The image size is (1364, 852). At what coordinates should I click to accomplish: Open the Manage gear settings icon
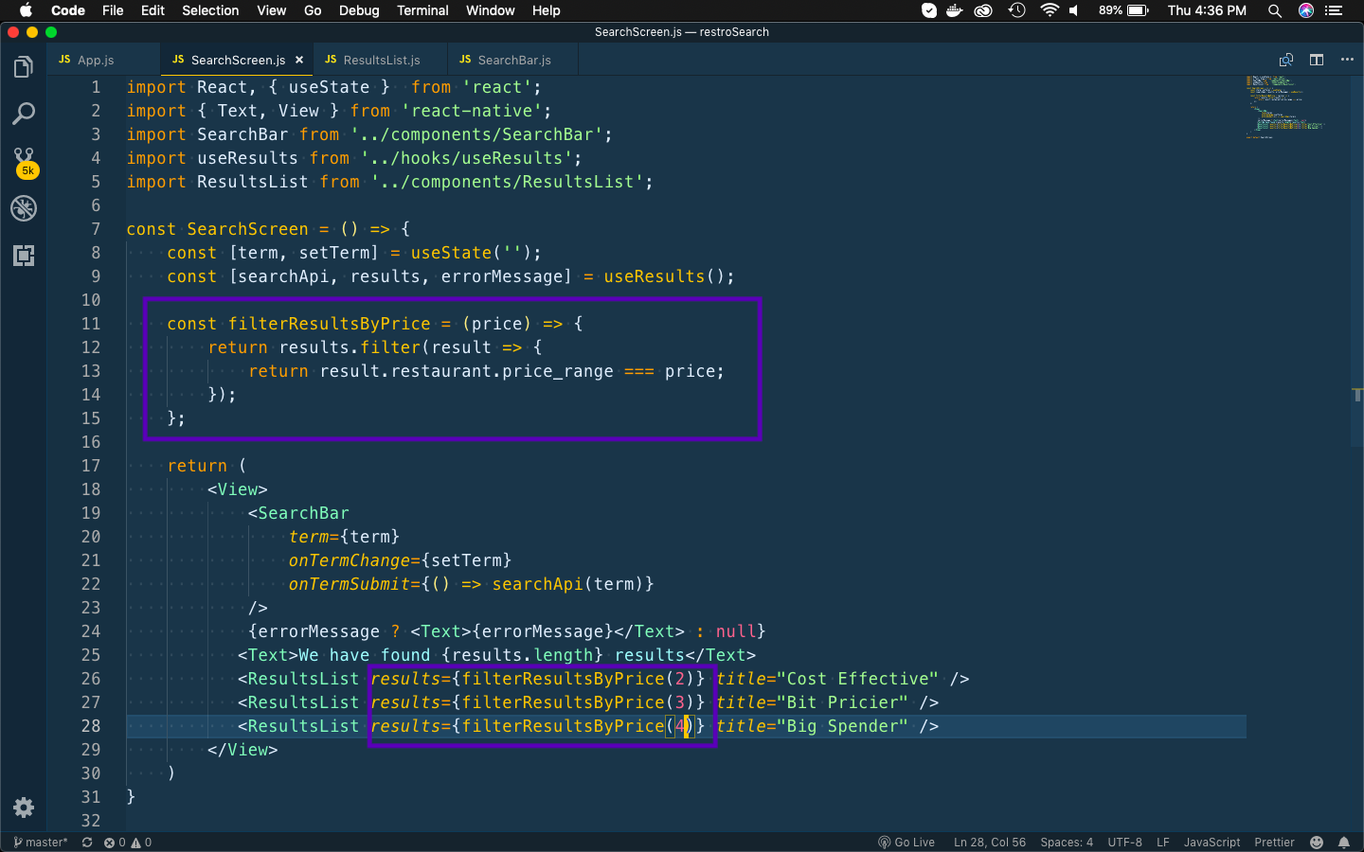pyautogui.click(x=24, y=808)
